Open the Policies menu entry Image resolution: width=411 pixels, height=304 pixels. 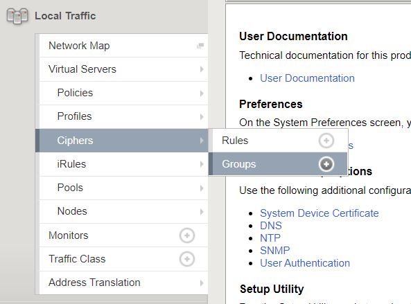(x=123, y=93)
